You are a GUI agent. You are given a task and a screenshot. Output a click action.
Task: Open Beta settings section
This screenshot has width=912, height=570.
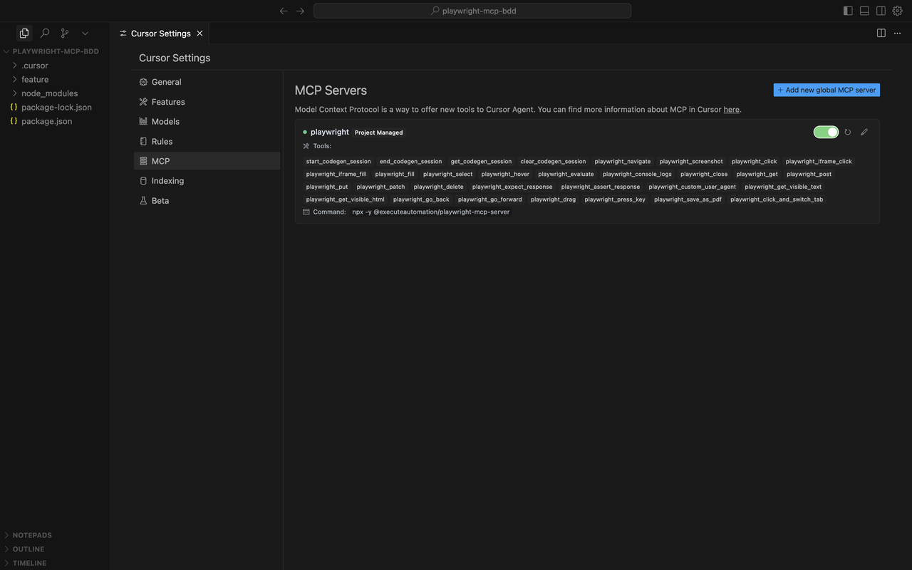(207, 200)
